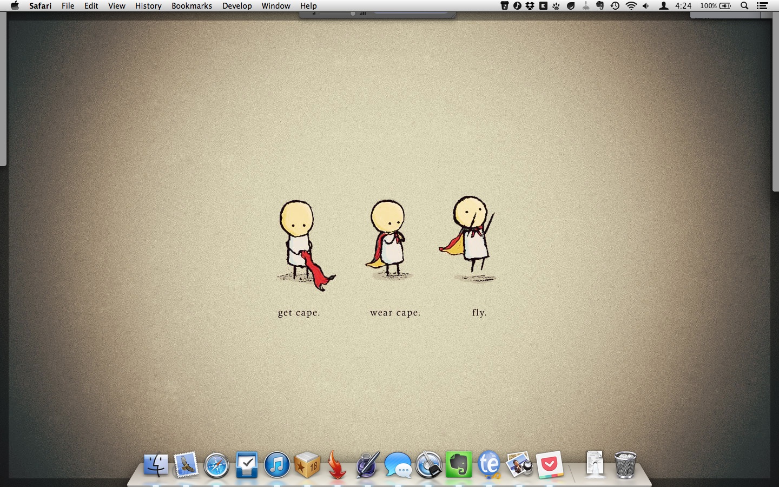Open the View menu
The height and width of the screenshot is (487, 779).
(x=117, y=6)
